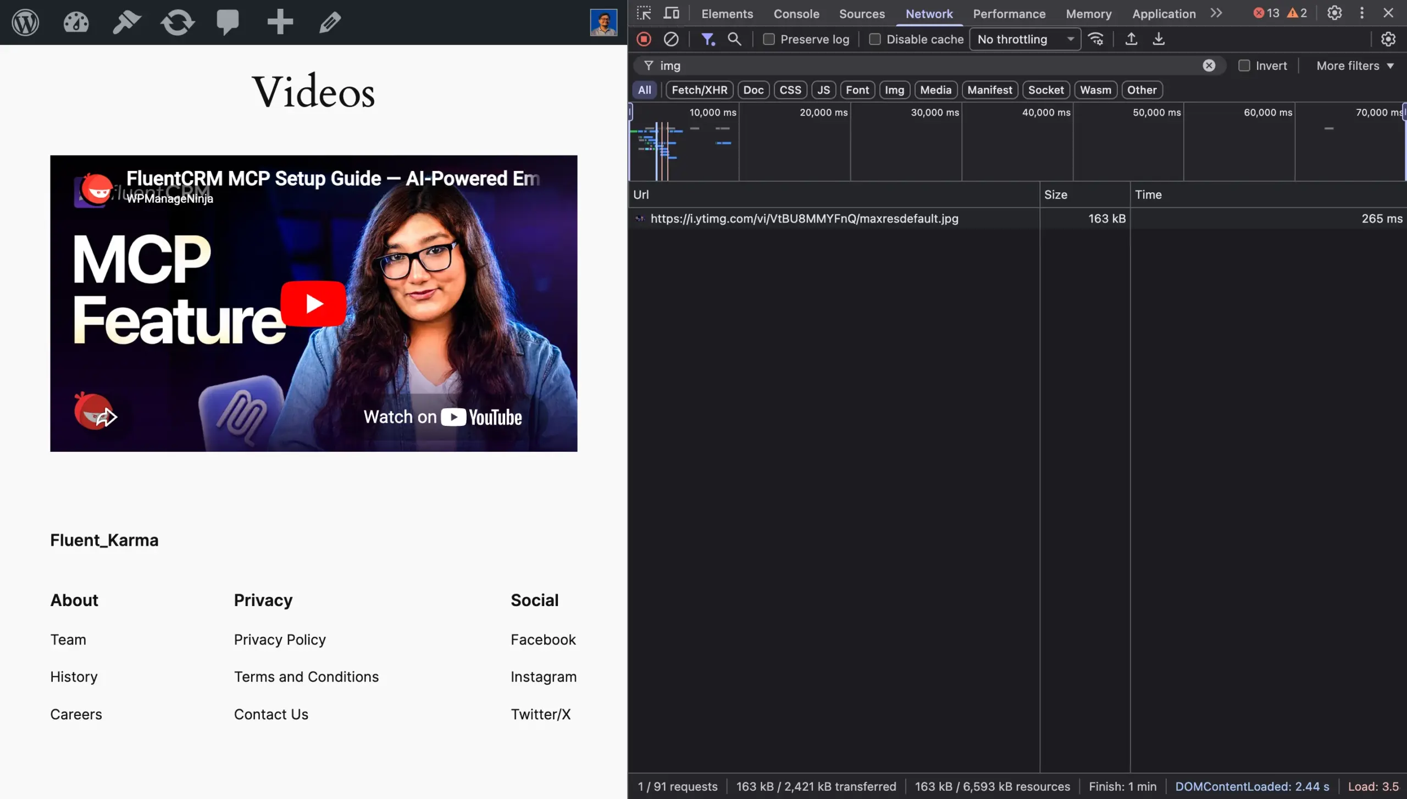Toggle the network filter funnel icon

pos(708,39)
